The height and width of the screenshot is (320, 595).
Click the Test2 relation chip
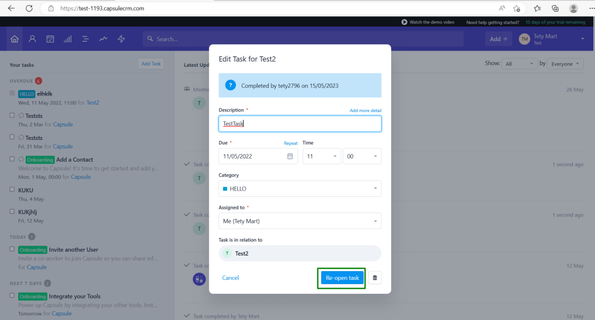300,253
